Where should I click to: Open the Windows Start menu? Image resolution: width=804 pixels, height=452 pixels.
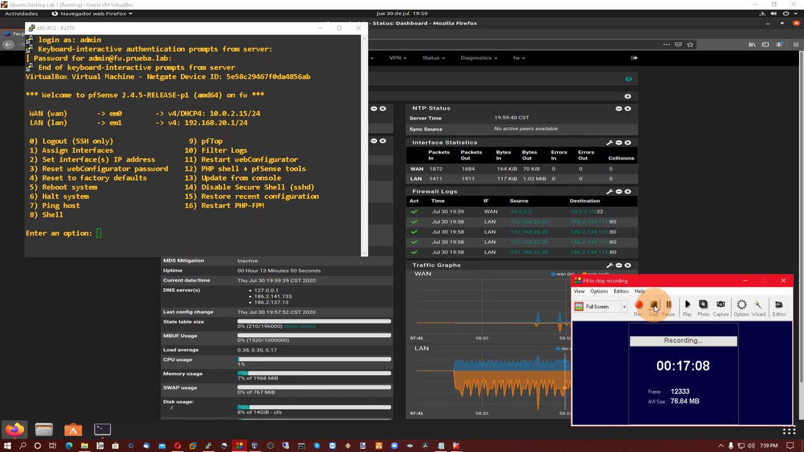click(x=8, y=446)
